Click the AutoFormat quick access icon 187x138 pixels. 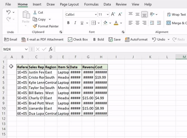click(x=127, y=40)
